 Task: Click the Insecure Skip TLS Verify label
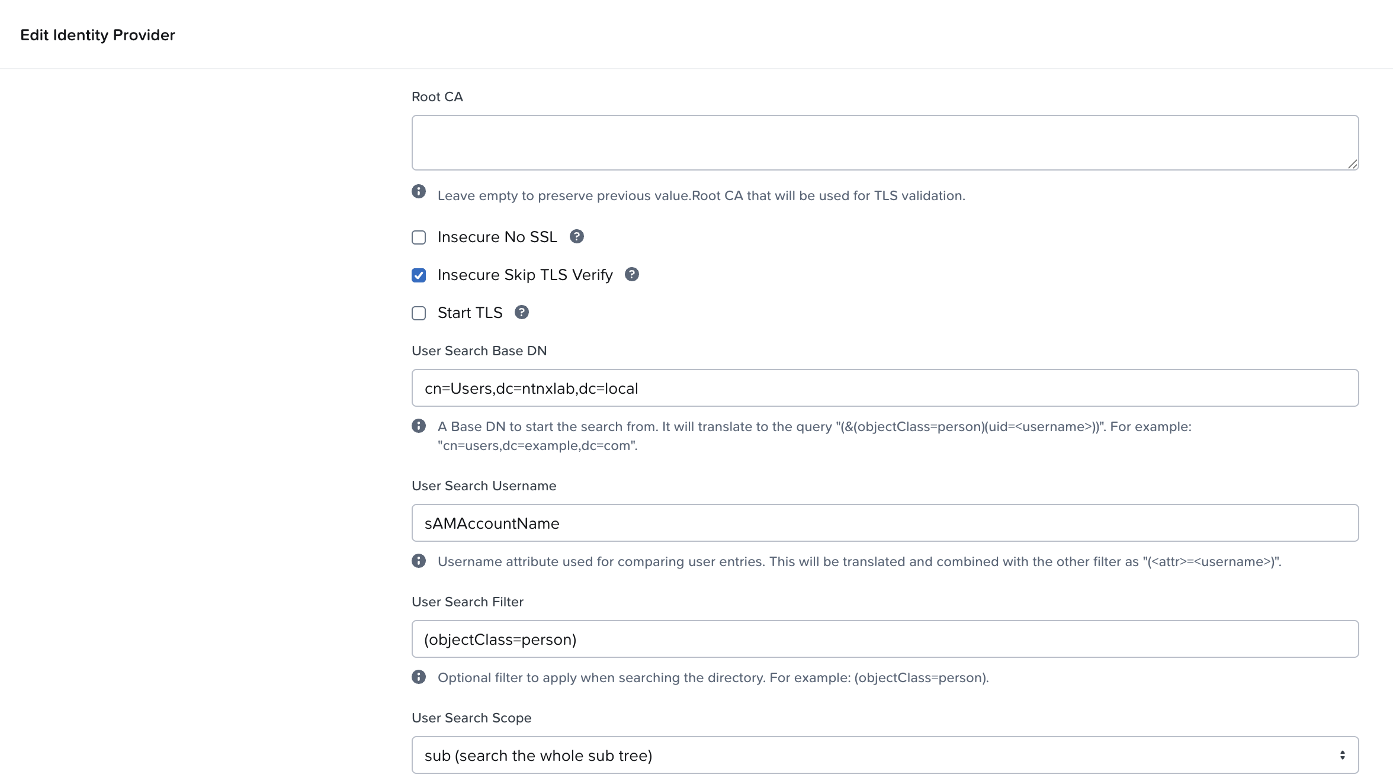tap(525, 275)
